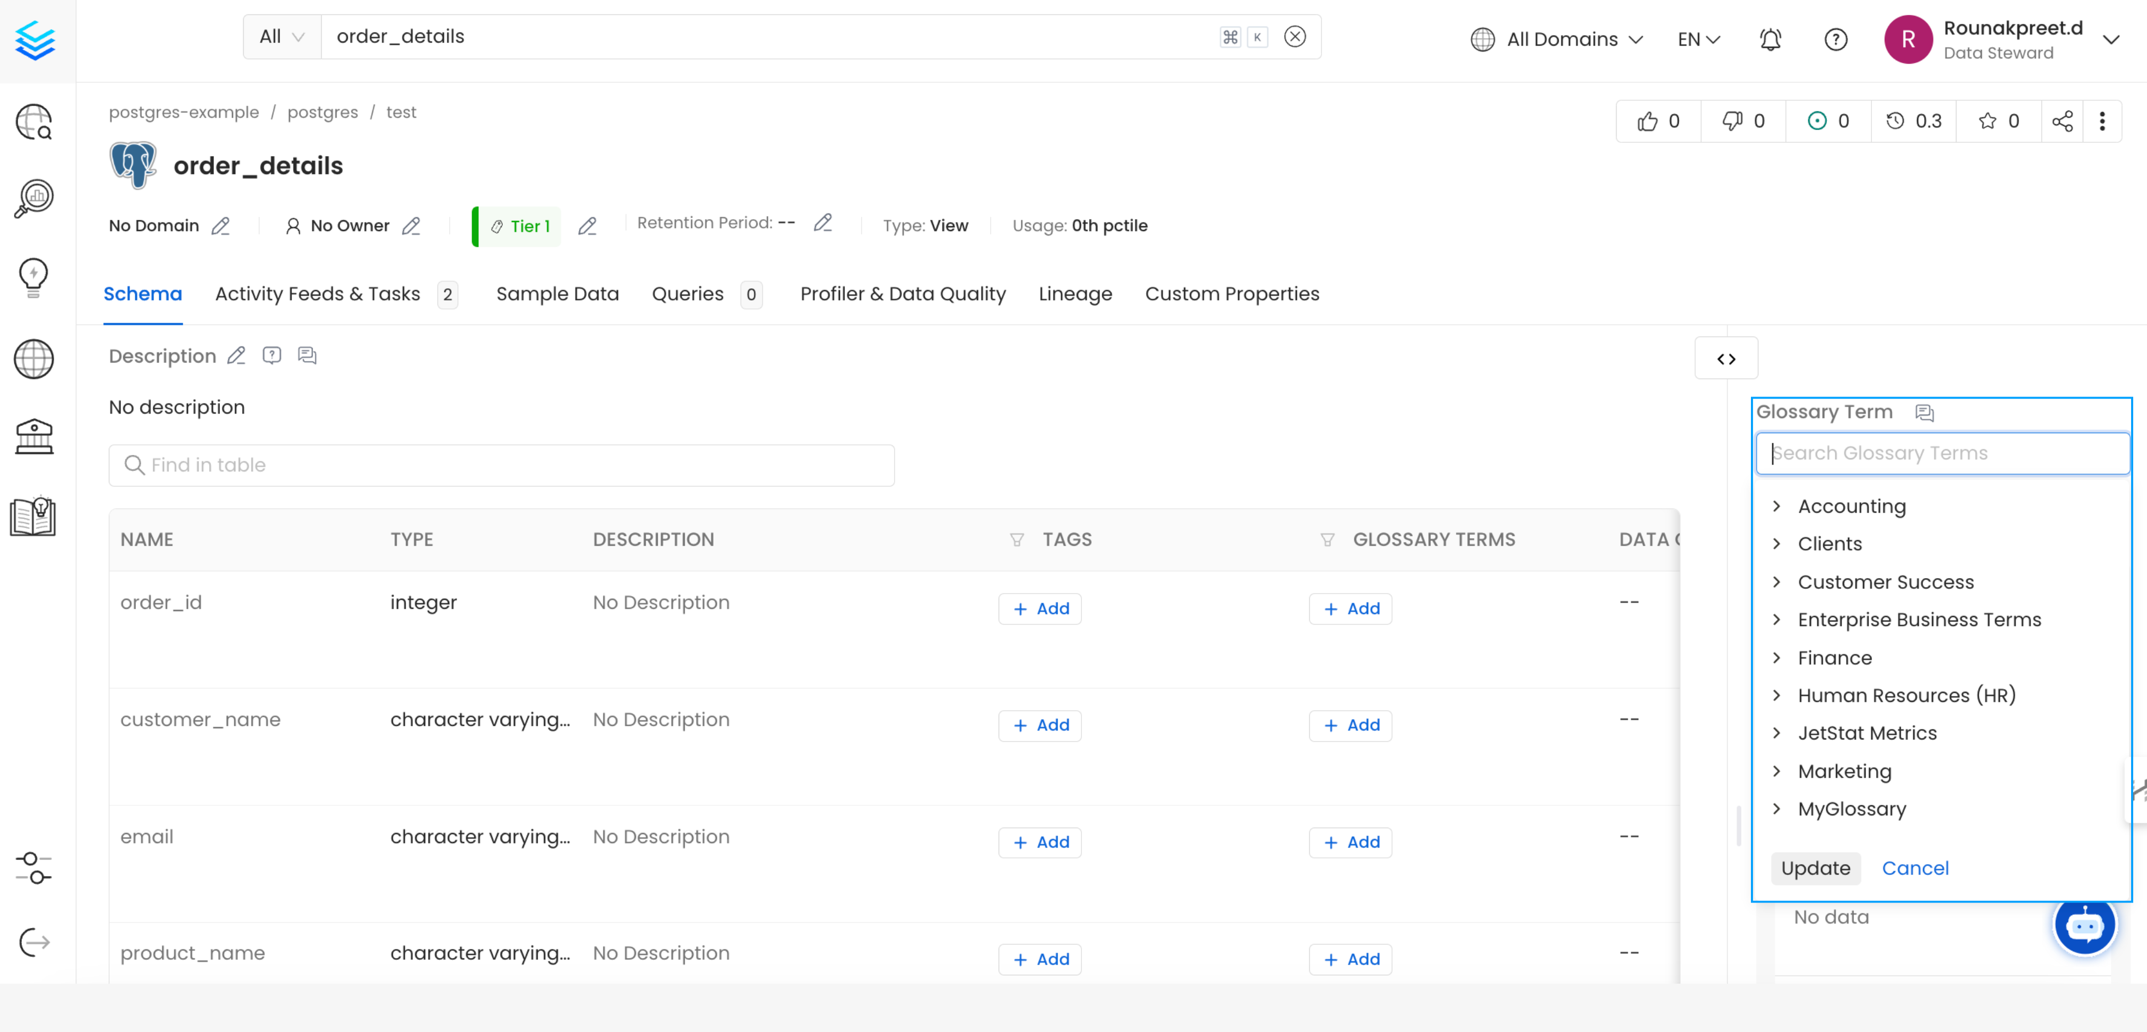
Task: Expand the Accounting glossary node
Action: coord(1776,506)
